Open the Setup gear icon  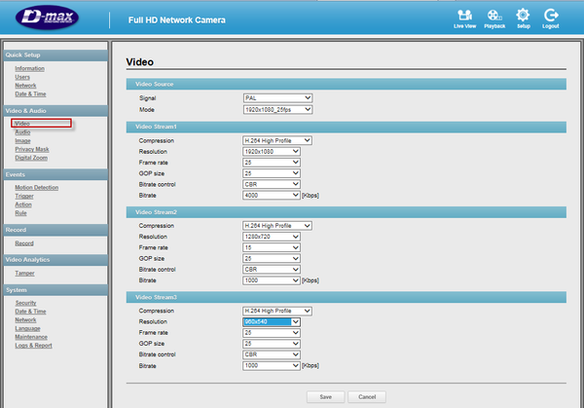(523, 19)
